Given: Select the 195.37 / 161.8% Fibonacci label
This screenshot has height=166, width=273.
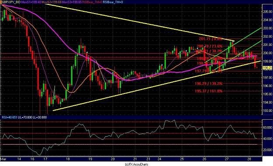Looking at the screenshot, I should pyautogui.click(x=208, y=91).
